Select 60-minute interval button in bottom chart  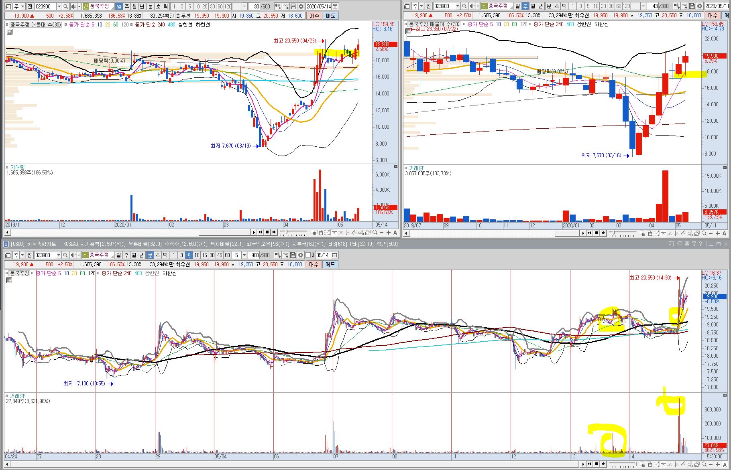click(227, 255)
